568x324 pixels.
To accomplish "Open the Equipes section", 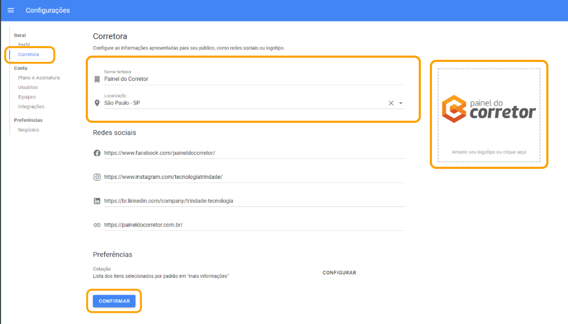I will click(x=27, y=97).
